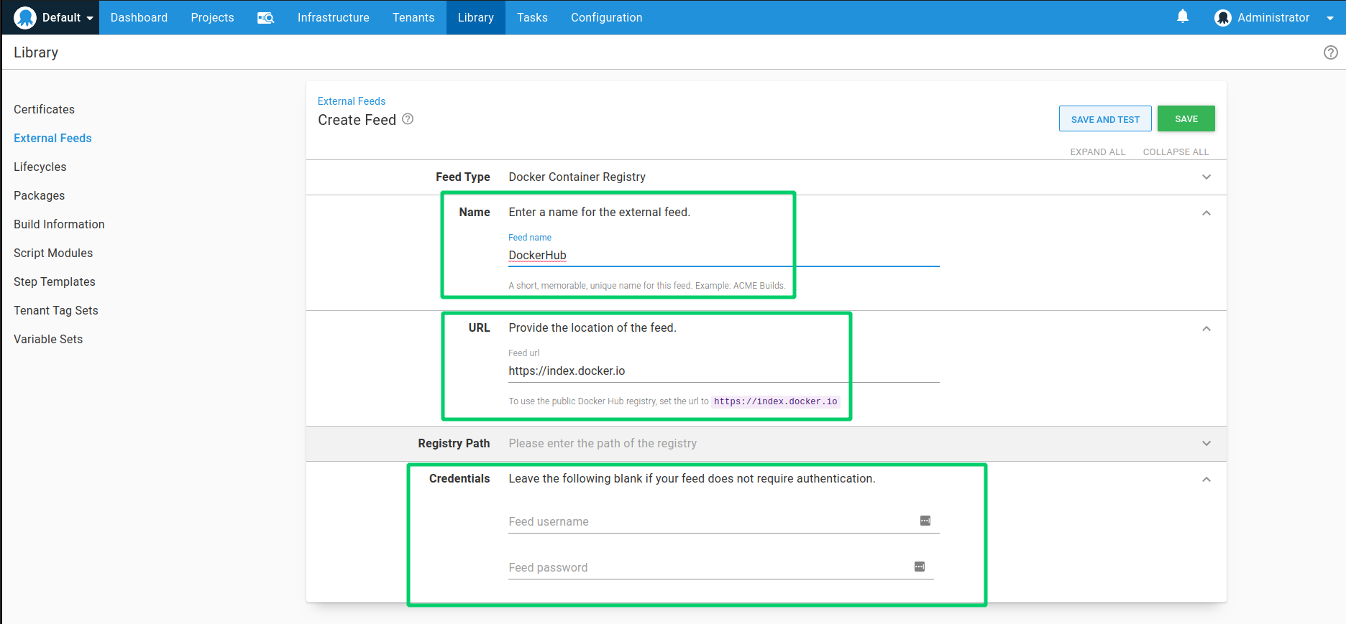Open the Infrastructure menu
Image resolution: width=1346 pixels, height=624 pixels.
click(333, 18)
